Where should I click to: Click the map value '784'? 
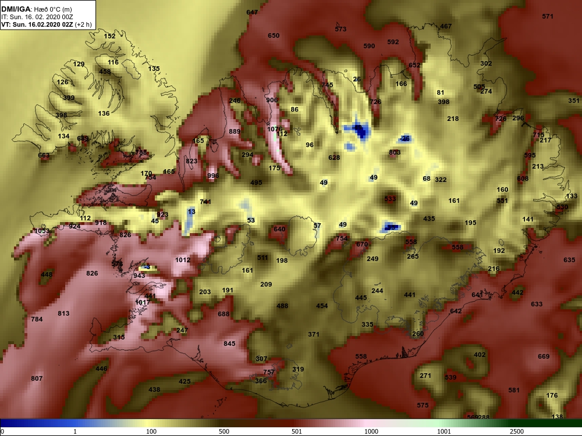click(37, 319)
